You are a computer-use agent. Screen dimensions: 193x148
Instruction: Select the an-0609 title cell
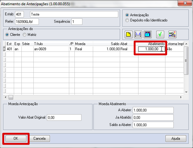[x=51, y=49]
